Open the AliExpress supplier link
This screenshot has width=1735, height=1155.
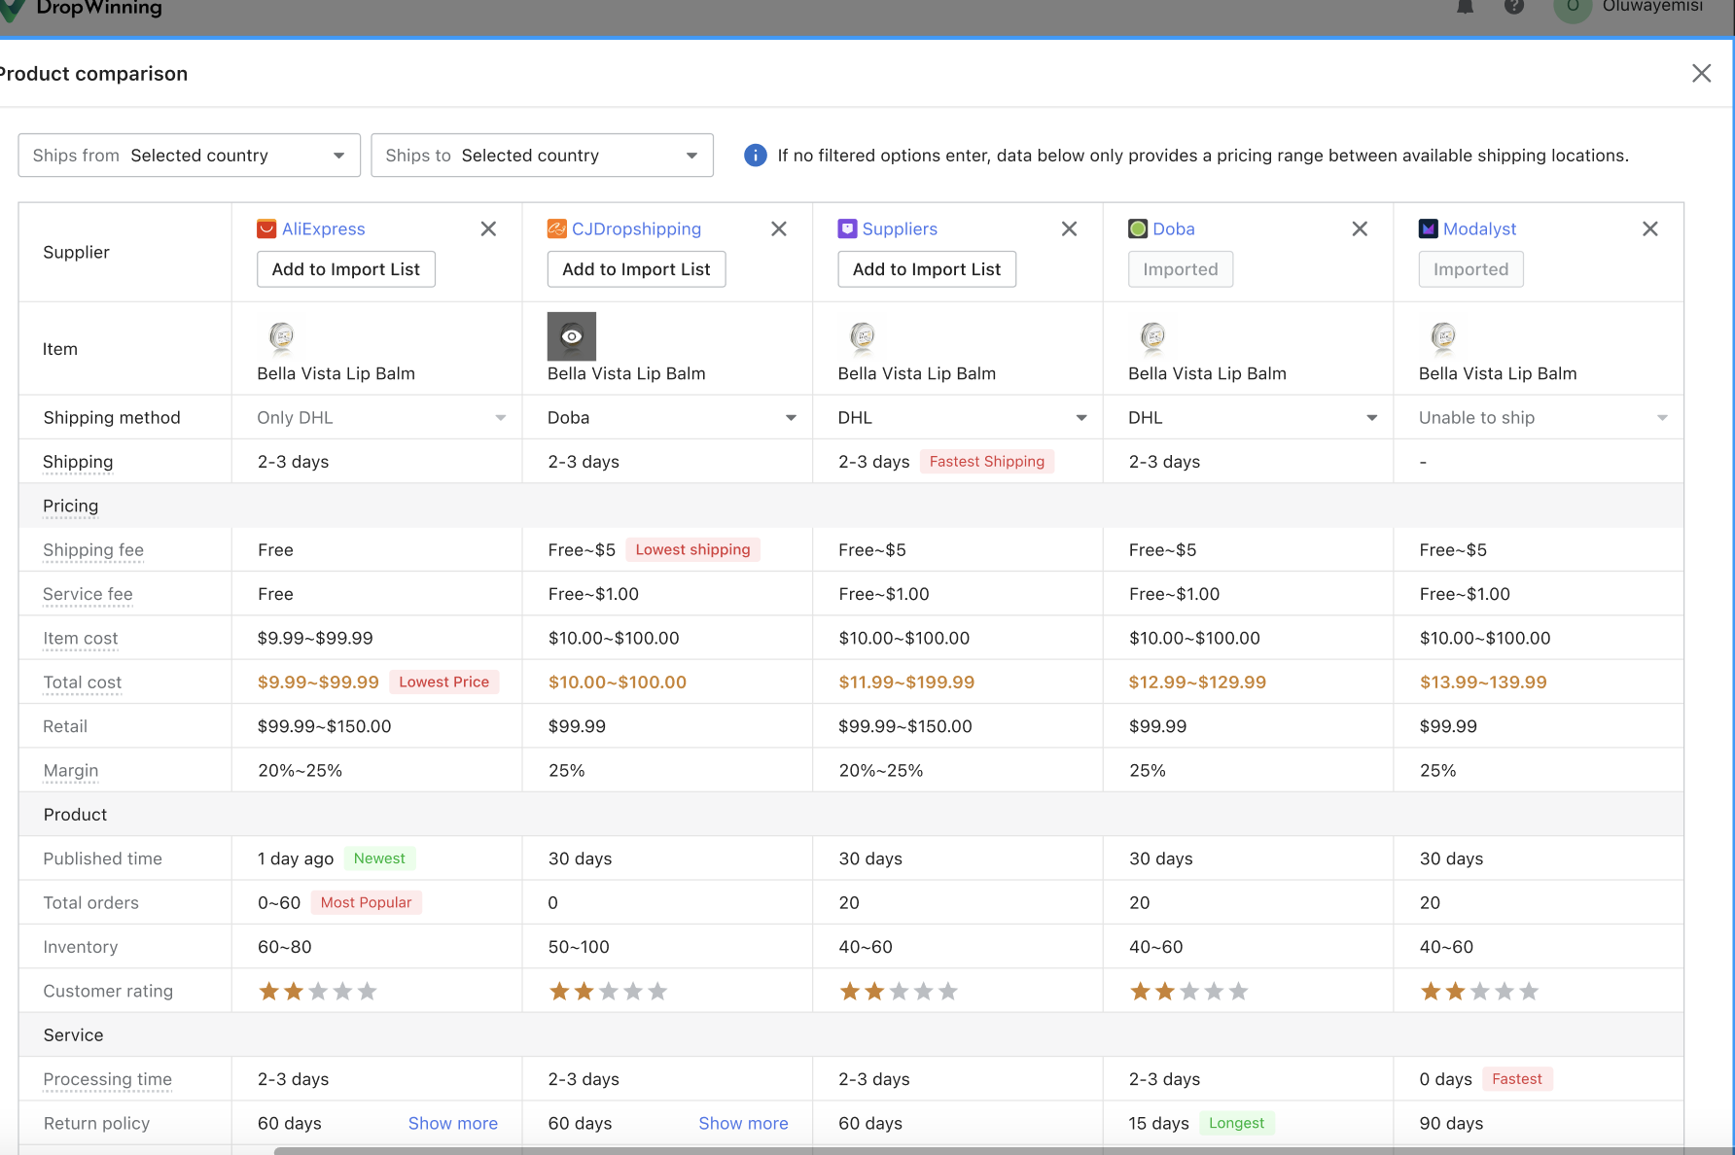pyautogui.click(x=324, y=228)
